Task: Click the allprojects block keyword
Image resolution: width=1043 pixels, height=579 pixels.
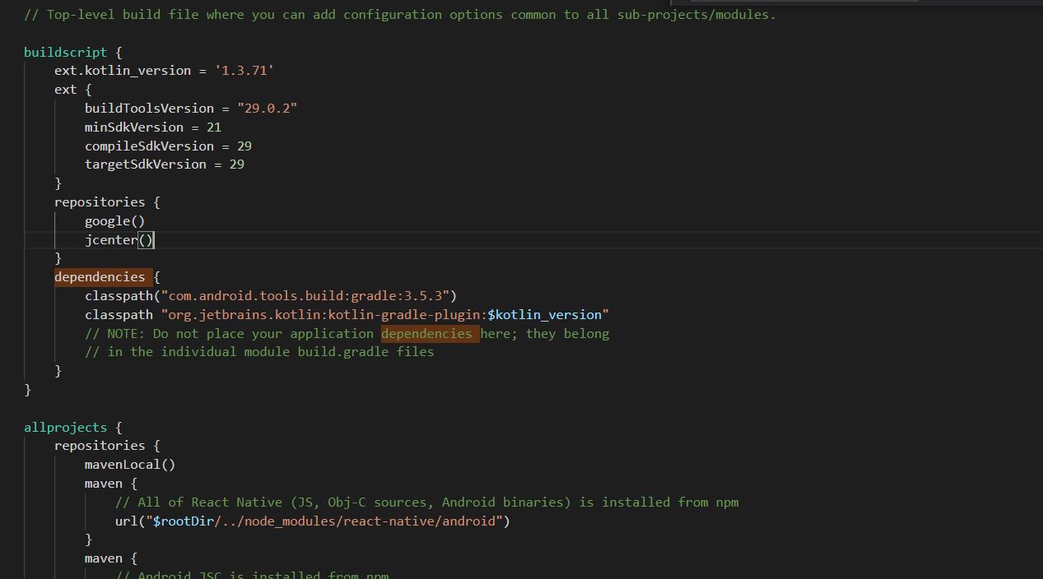Action: pyautogui.click(x=65, y=427)
